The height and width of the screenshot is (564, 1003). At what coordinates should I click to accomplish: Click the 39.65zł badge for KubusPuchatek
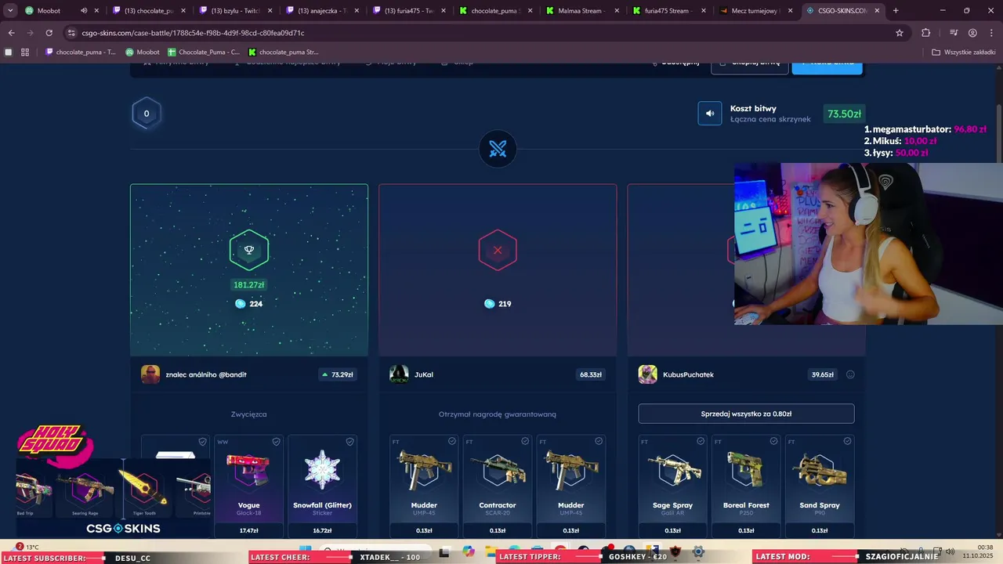pos(823,374)
